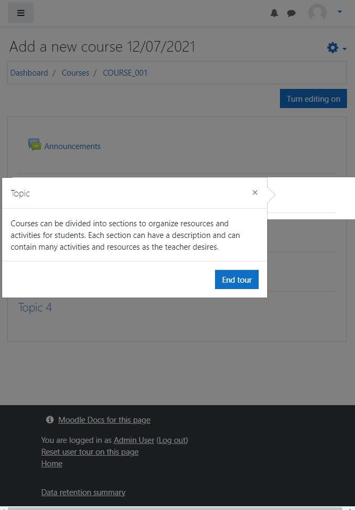The width and height of the screenshot is (355, 510).
Task: Open Topic 4 section heading
Action: [35, 307]
